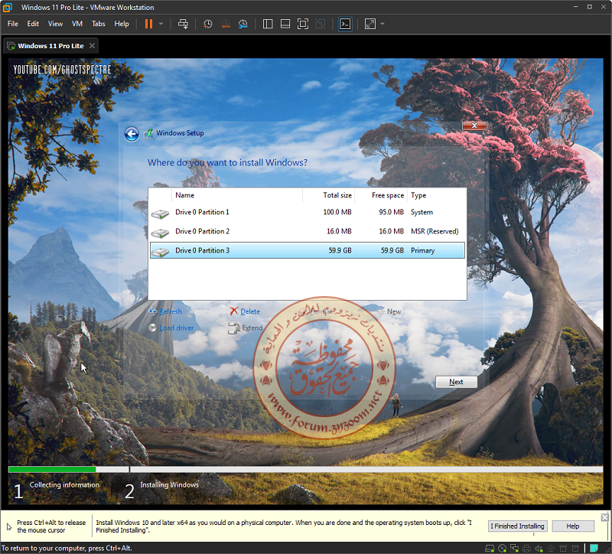Open the power options dropdown beside Pause

[161, 24]
